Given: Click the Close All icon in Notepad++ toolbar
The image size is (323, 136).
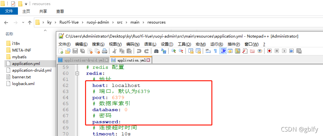Looking at the screenshot, I should point(97,51).
